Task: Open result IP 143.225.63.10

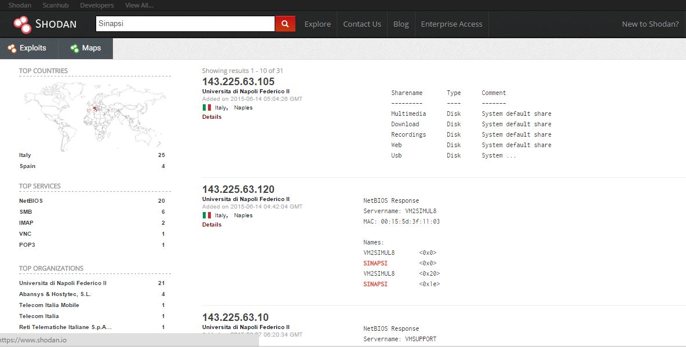Action: (x=235, y=317)
